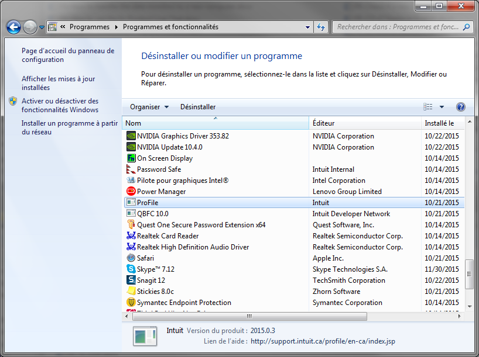
Task: Click the vertical scrollbar up arrow
Action: pos(470,122)
